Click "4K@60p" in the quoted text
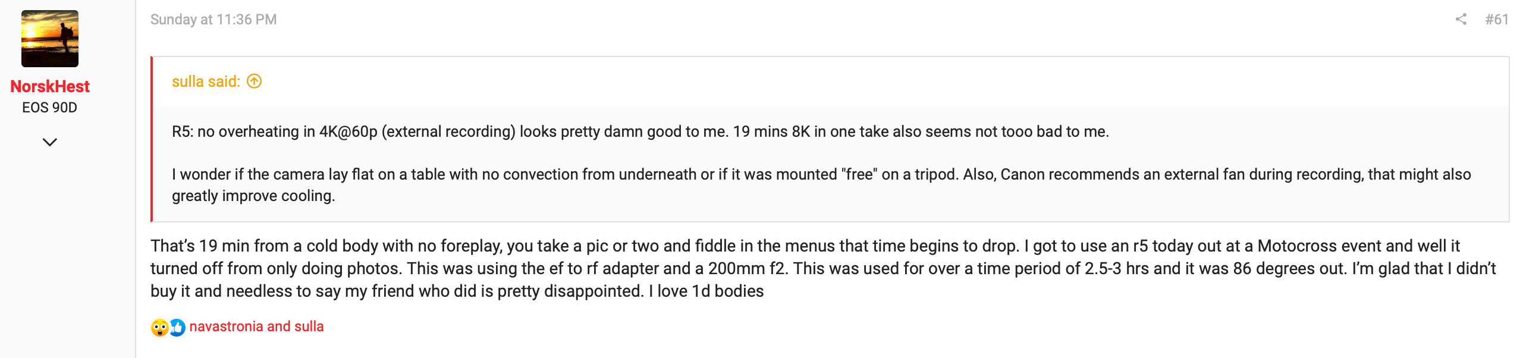The height and width of the screenshot is (358, 1523). [348, 131]
